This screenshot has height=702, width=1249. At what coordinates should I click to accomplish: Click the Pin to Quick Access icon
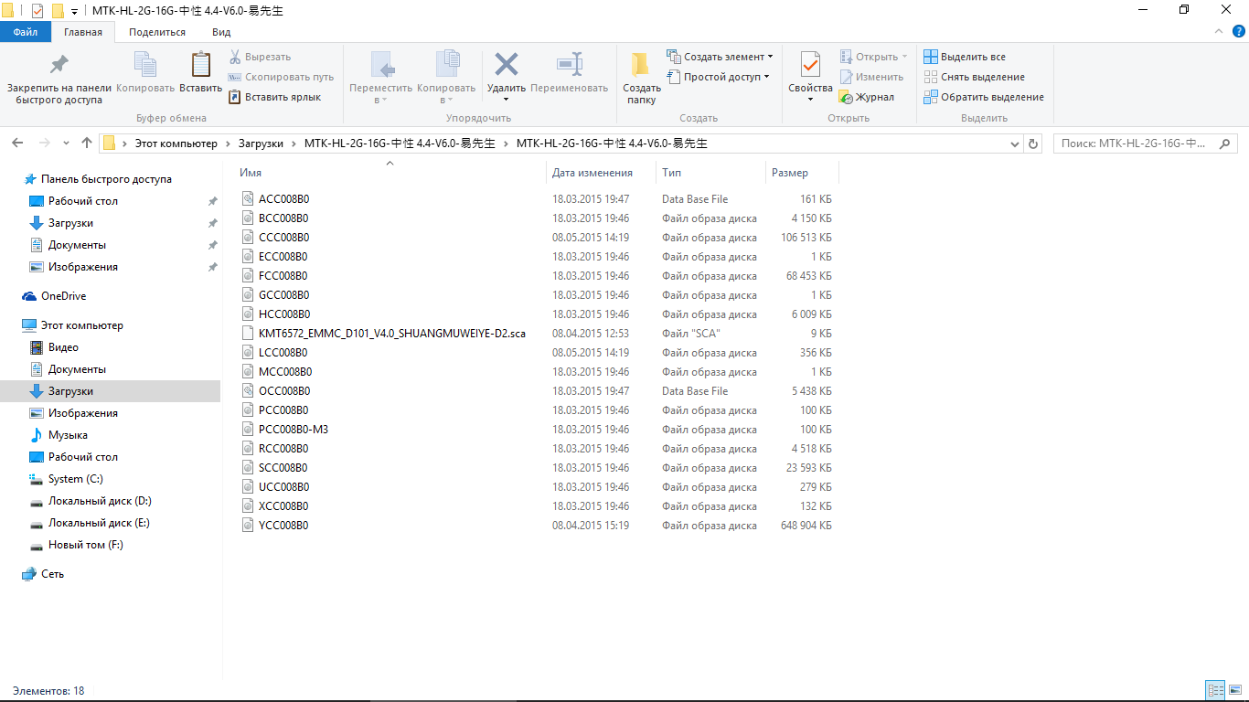pos(59,65)
